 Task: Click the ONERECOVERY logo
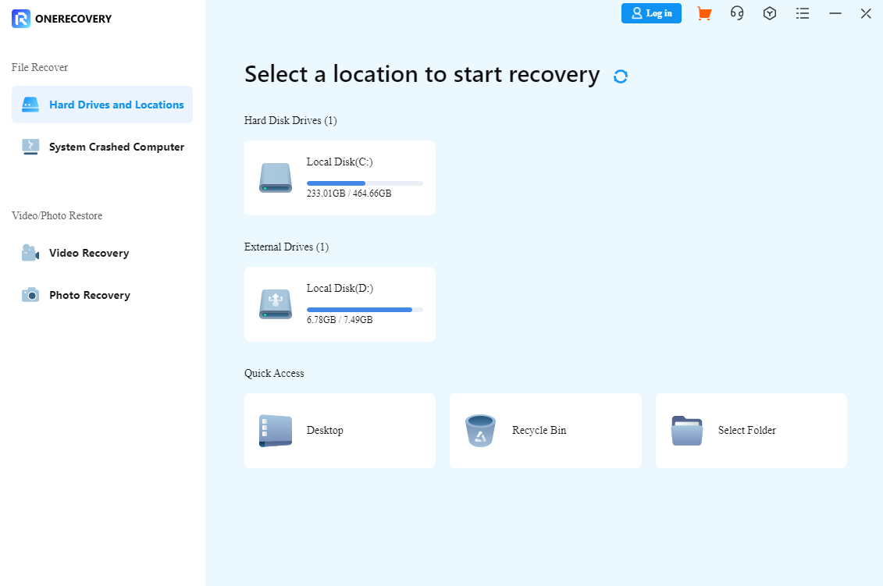(x=60, y=18)
